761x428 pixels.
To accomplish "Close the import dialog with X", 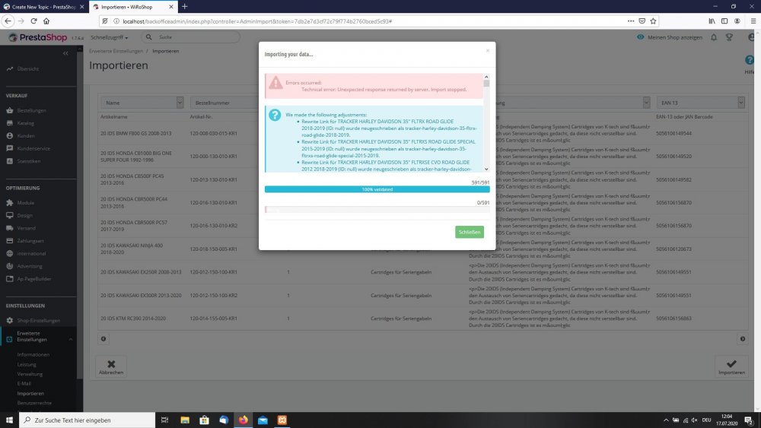I will pyautogui.click(x=488, y=50).
